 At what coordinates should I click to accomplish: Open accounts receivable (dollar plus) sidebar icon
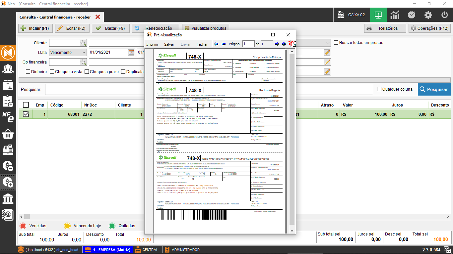(x=8, y=182)
